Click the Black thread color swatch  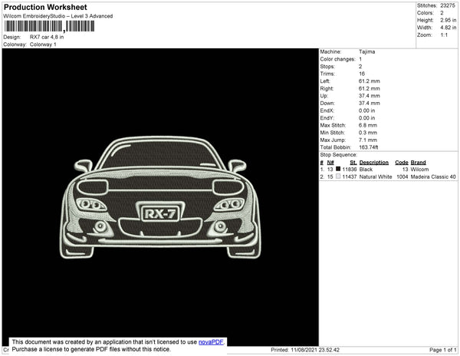pos(338,169)
